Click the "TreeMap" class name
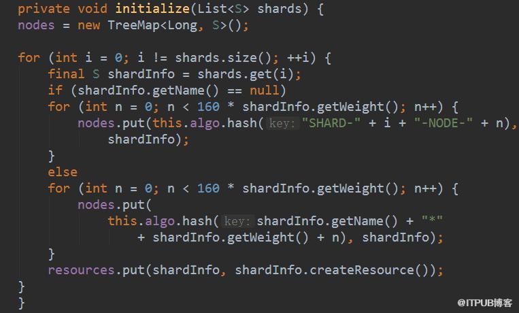The image size is (519, 313). pos(134,25)
